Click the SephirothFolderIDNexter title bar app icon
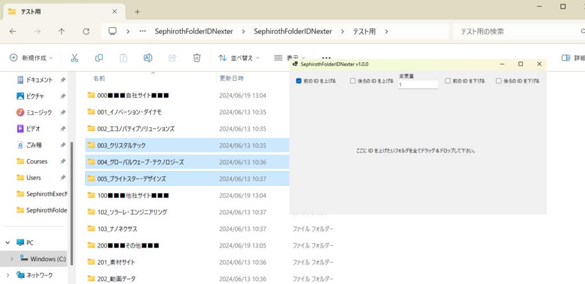 [x=295, y=64]
